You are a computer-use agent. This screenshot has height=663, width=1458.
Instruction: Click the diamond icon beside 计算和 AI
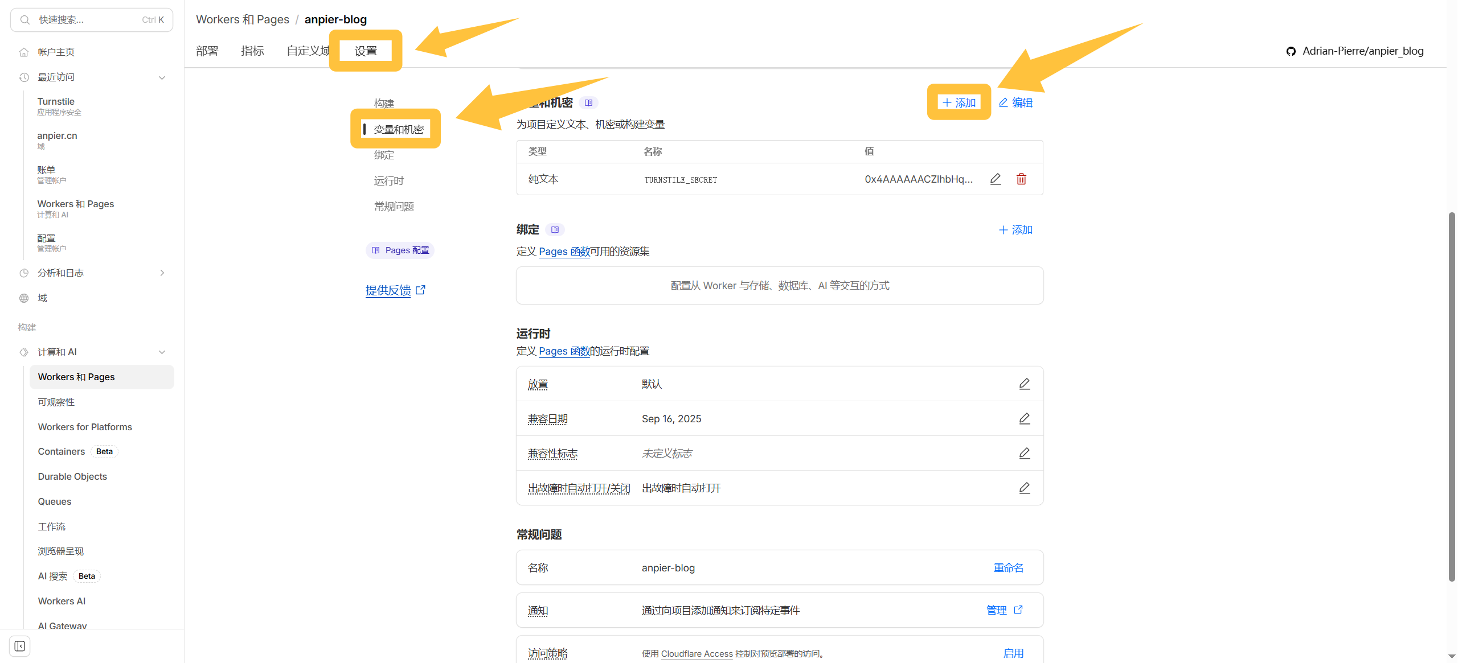pyautogui.click(x=24, y=352)
